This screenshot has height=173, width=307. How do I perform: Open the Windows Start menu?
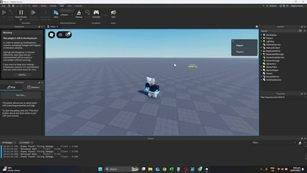[100, 169]
